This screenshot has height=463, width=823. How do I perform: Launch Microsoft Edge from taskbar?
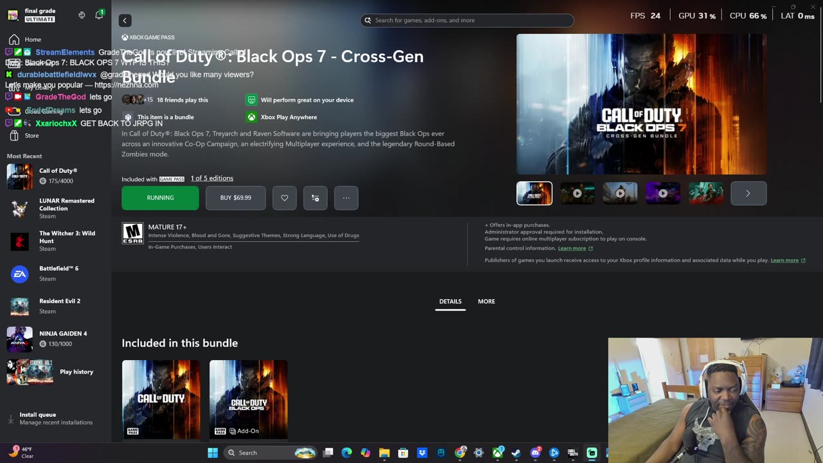pyautogui.click(x=347, y=453)
